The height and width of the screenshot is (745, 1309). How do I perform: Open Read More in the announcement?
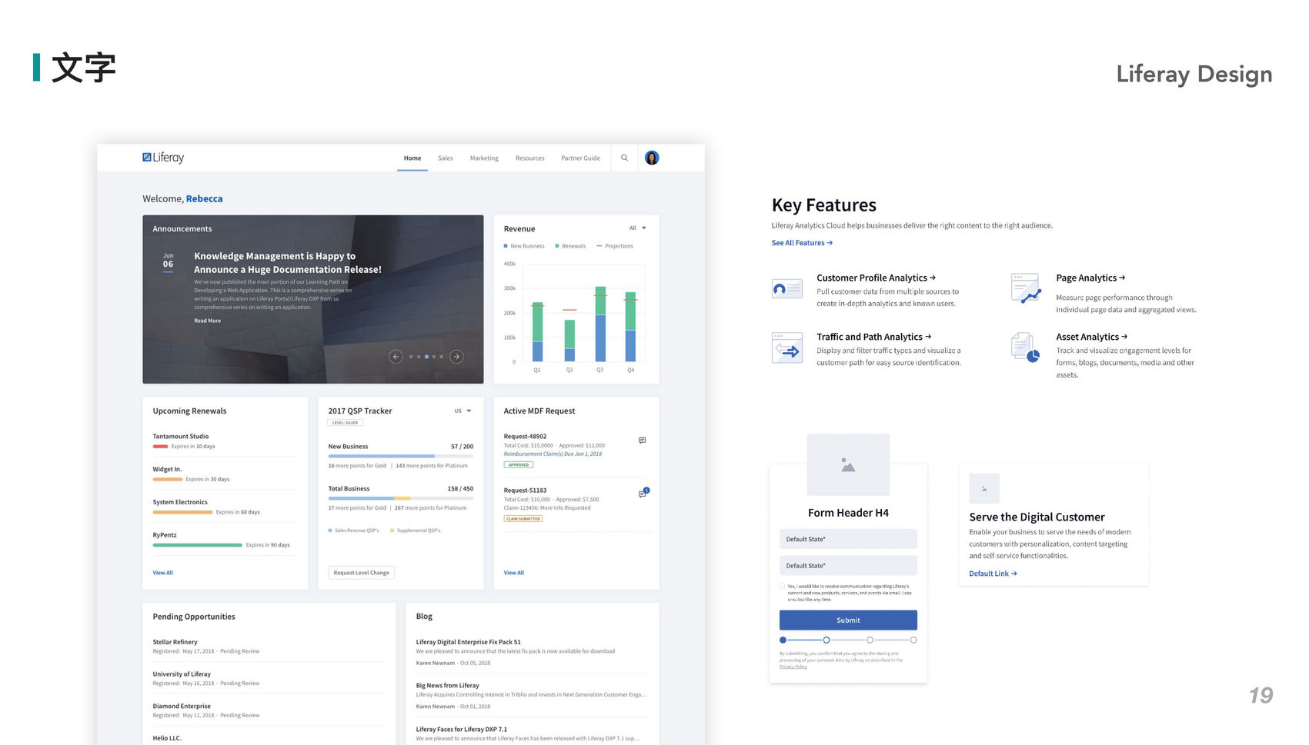point(207,321)
